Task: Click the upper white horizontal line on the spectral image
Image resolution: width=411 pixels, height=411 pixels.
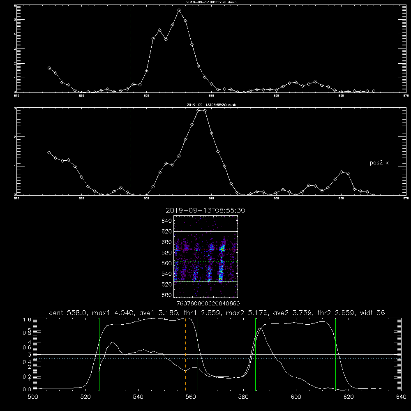Action: [205, 232]
